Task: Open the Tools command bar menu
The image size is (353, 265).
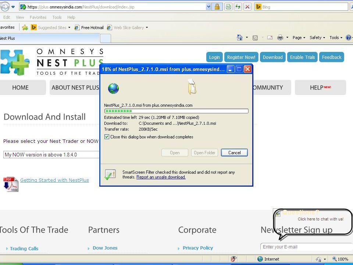Action: 336,38
